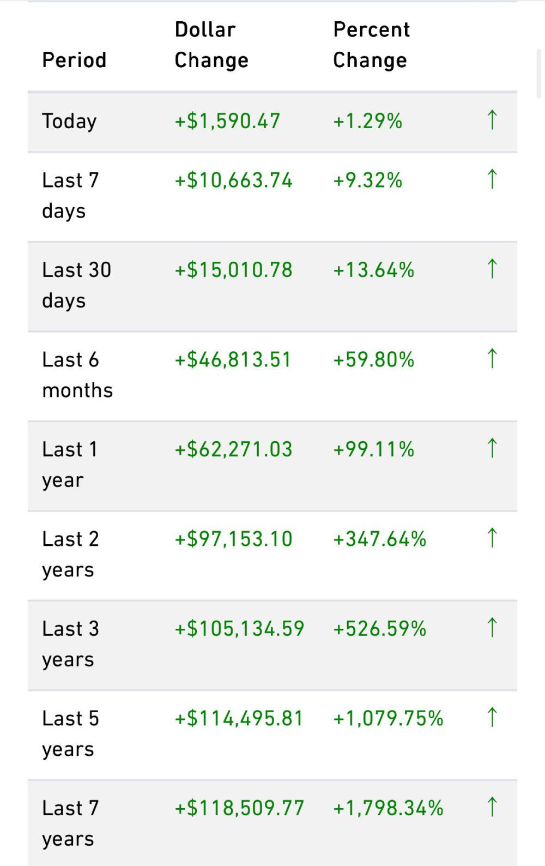Click the up arrow for Last 3 years

tap(492, 628)
